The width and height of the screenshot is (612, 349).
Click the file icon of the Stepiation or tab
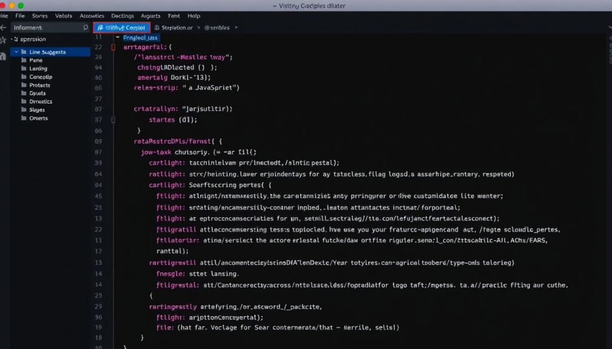pos(157,27)
